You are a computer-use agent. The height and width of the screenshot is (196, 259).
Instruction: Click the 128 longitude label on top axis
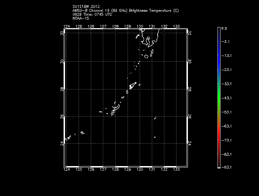[115, 26]
